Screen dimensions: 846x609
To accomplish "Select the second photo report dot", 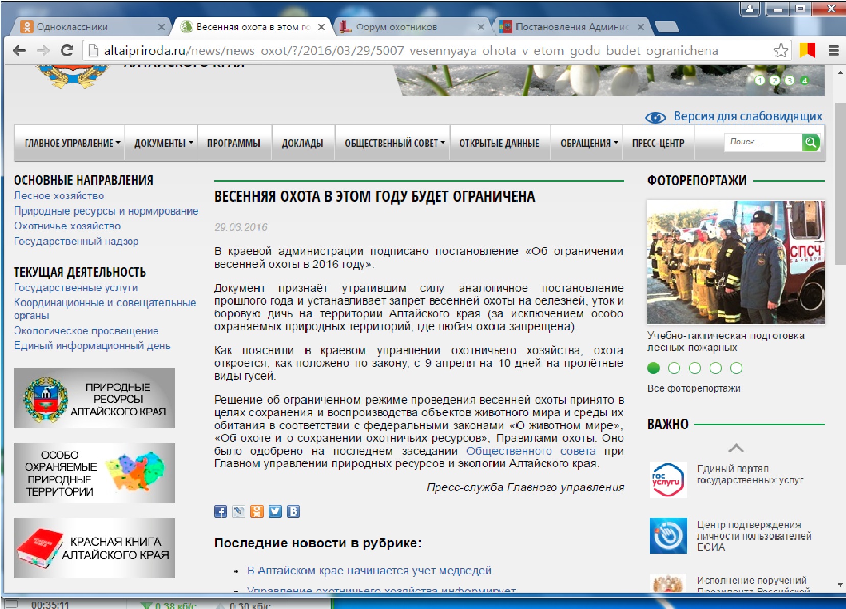I will (x=674, y=368).
